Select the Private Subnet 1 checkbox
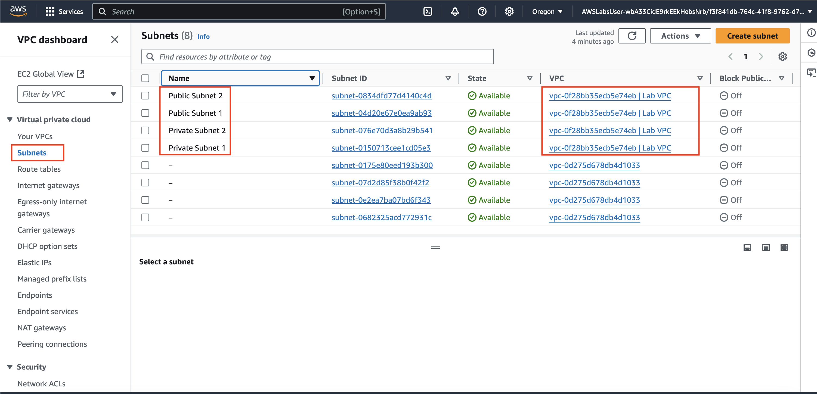 point(145,148)
